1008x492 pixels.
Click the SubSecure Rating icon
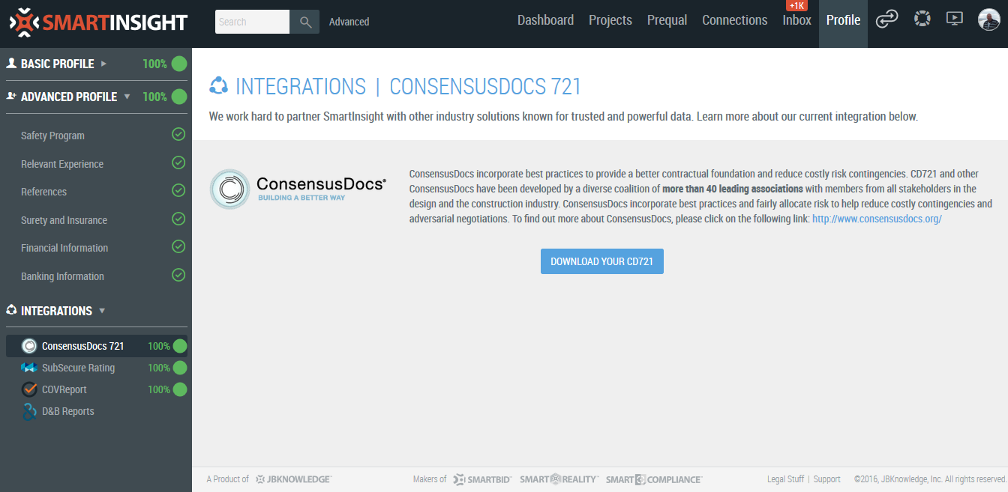coord(29,368)
